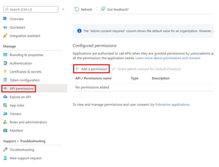Click the Certificates & secrets key icon

[x=5, y=72]
